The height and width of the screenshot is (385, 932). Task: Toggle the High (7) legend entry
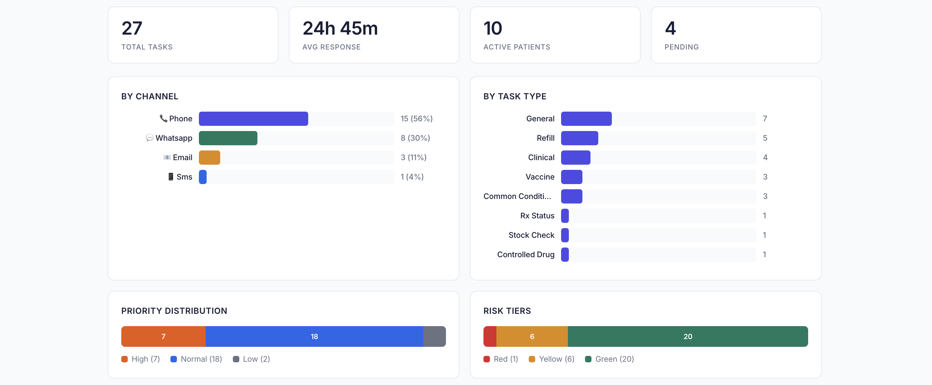coord(141,359)
